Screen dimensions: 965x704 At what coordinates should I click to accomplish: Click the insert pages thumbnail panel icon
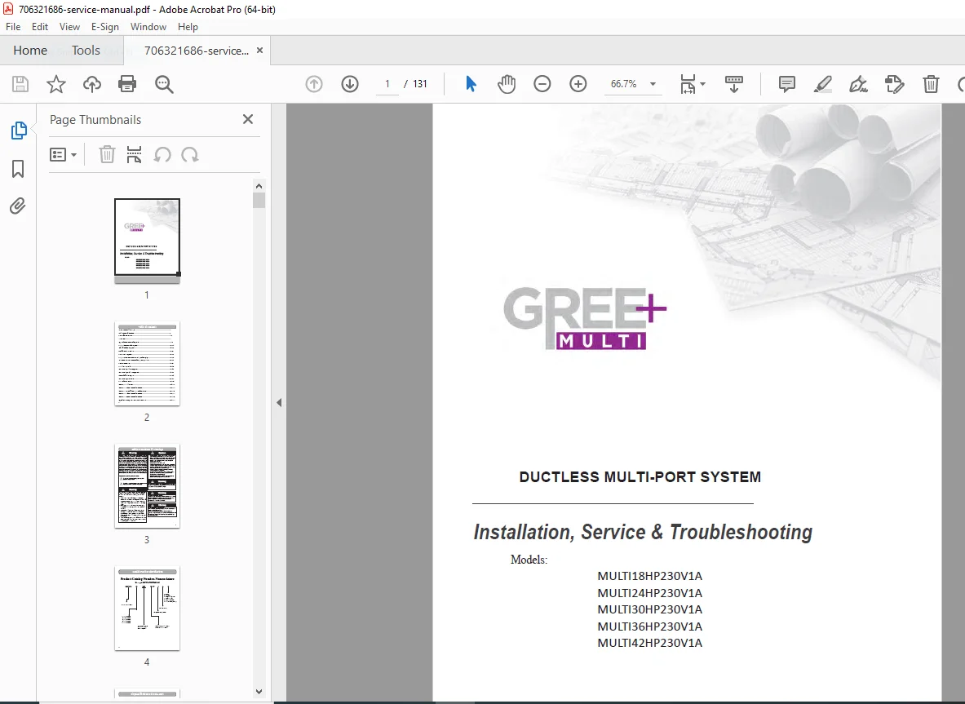[134, 154]
